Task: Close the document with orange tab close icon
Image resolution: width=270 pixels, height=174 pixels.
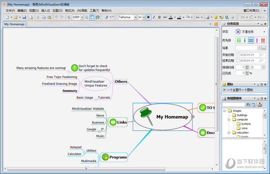Action: point(216,24)
